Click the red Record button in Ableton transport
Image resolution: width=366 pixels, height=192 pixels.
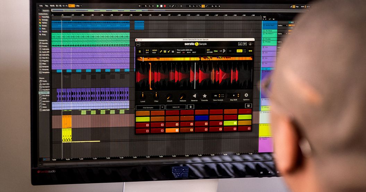(165, 6)
